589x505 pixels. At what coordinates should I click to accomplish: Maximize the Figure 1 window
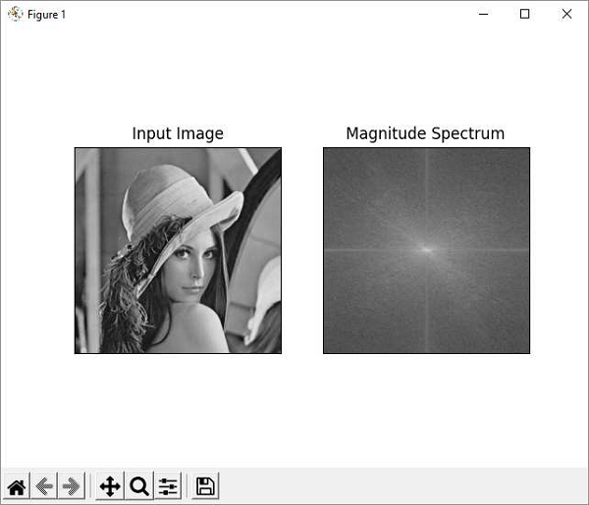click(525, 14)
